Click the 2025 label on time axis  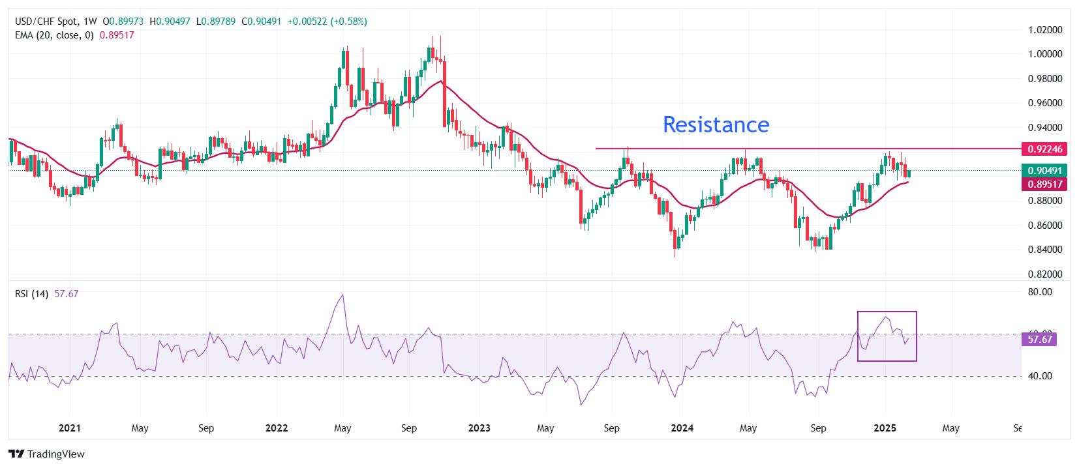click(x=885, y=428)
